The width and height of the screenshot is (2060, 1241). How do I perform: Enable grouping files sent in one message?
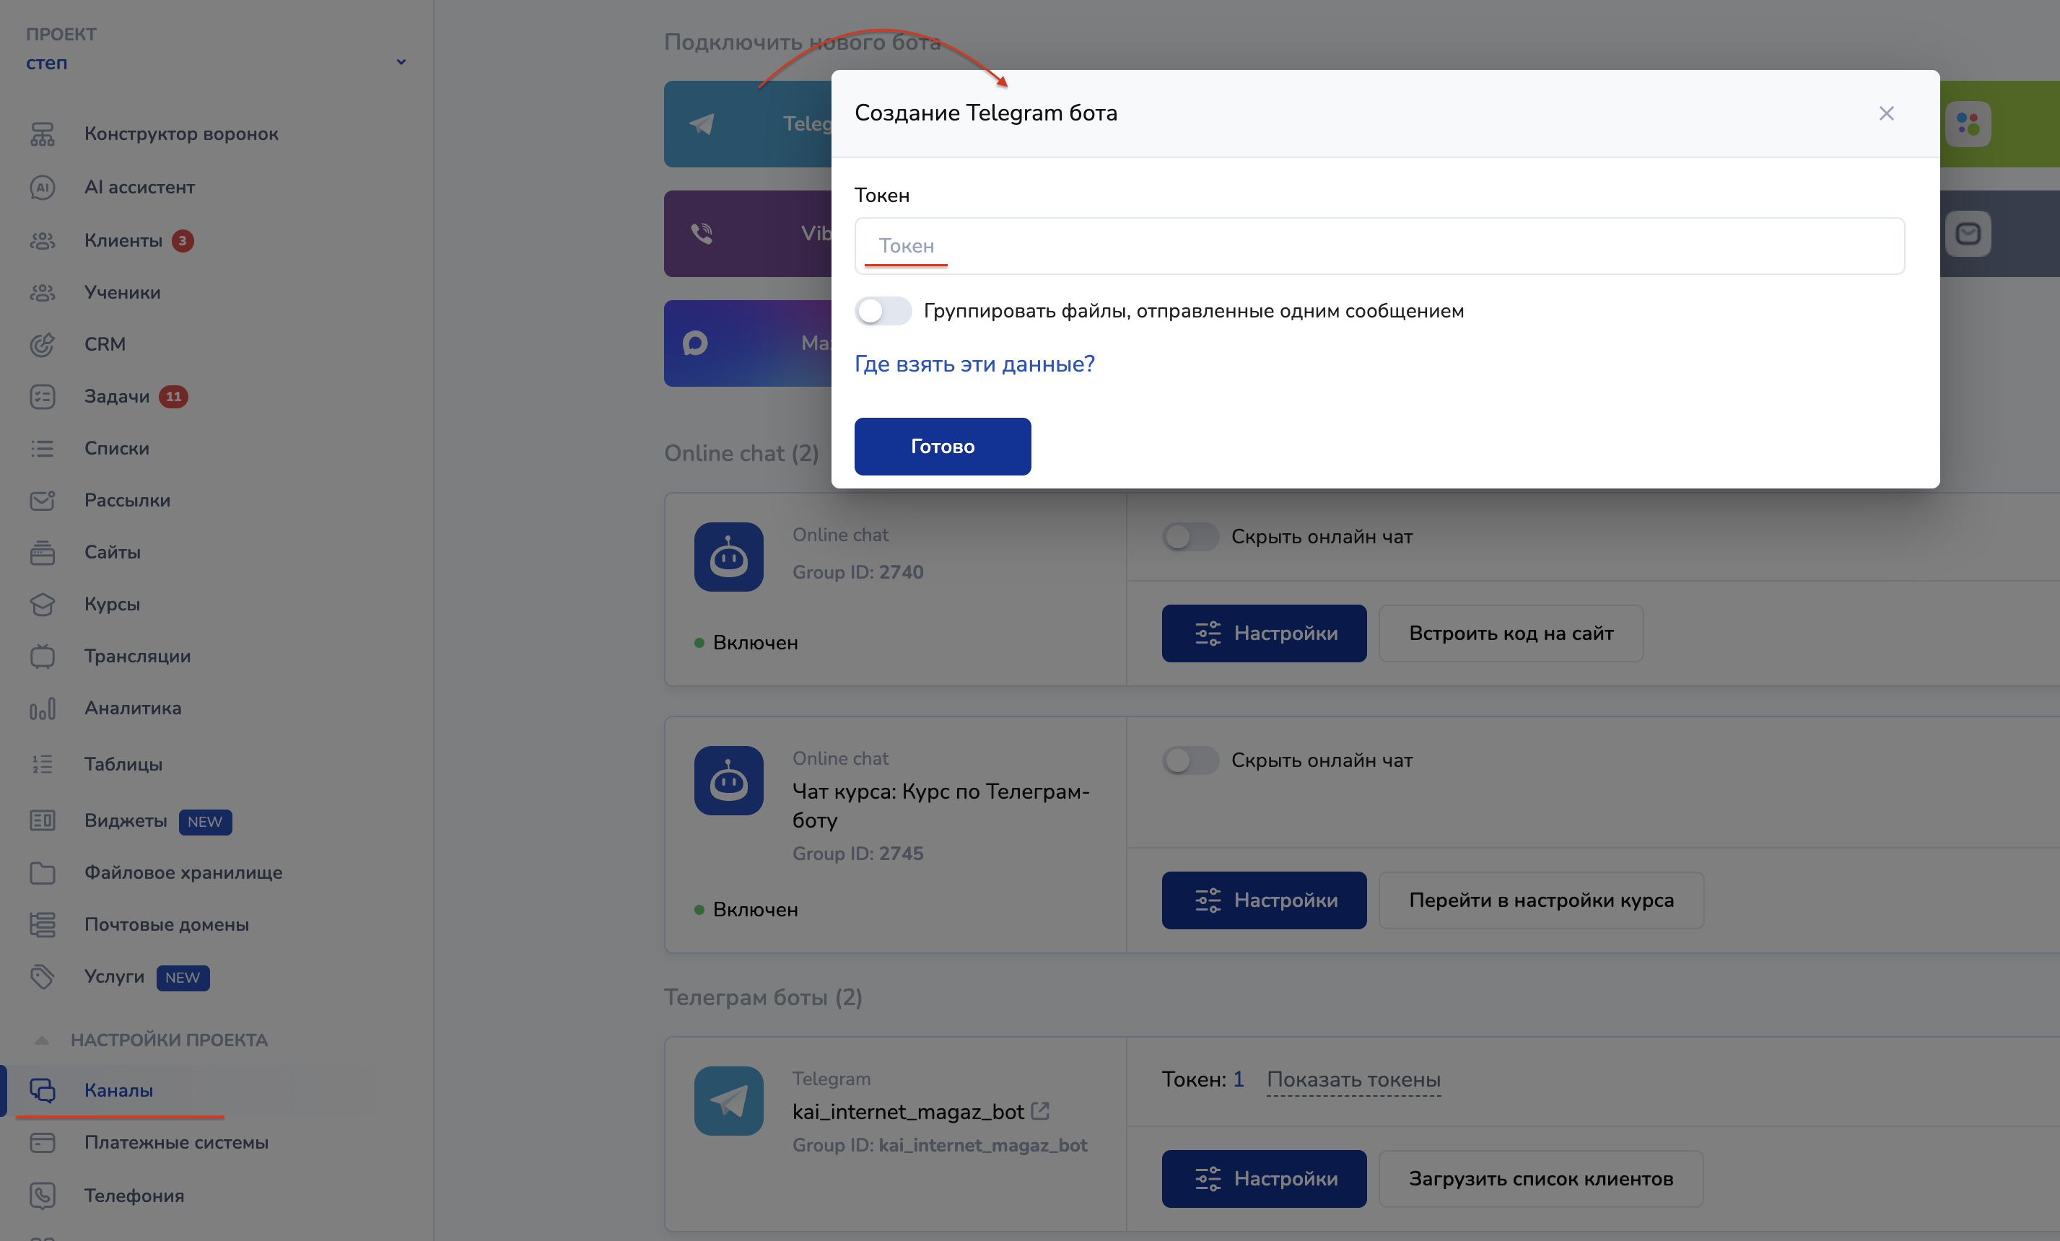pos(883,311)
